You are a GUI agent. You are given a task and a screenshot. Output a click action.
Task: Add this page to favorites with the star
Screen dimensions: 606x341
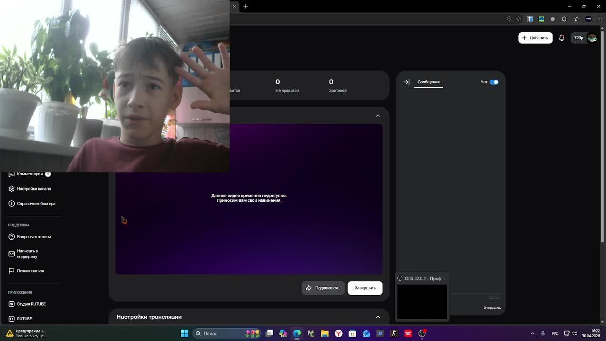tap(519, 19)
